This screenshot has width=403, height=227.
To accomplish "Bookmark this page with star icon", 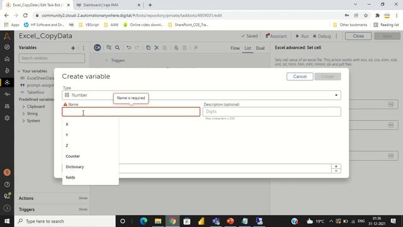I will click(x=366, y=15).
